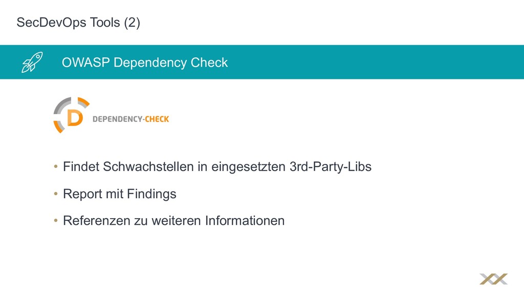Click the word OWASP in banner
Viewport: 524px width, 295px height.
pos(86,62)
